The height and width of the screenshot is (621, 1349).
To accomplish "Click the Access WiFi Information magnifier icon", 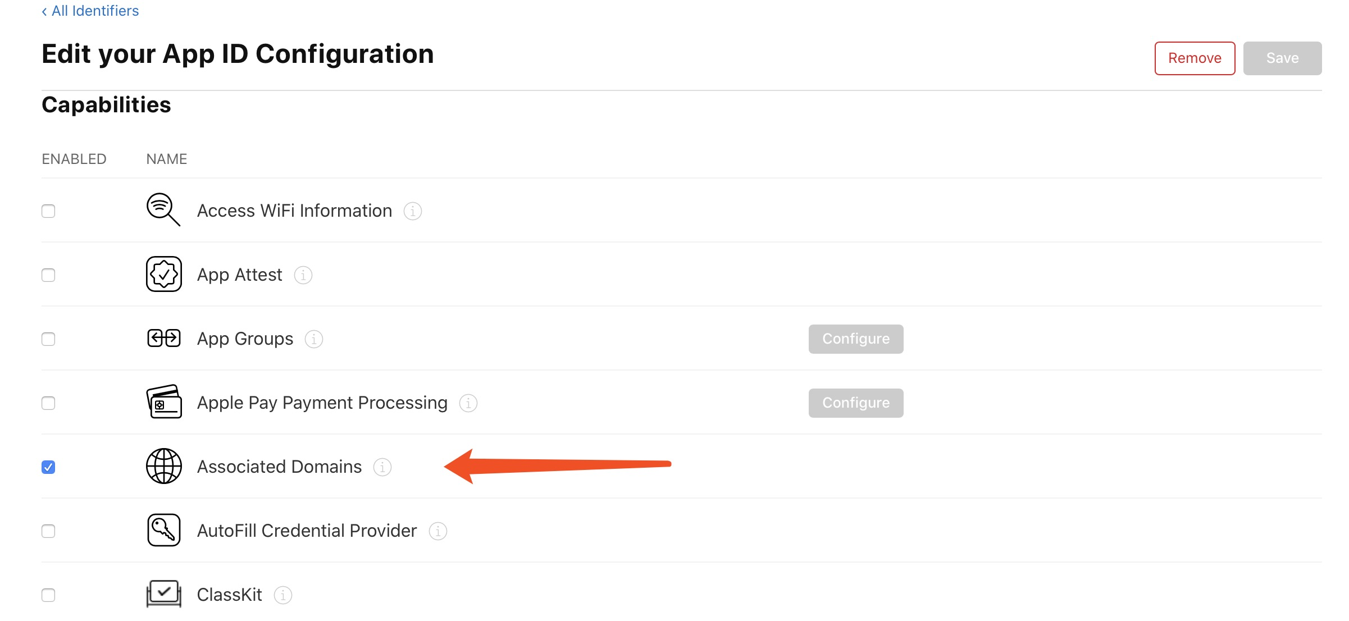I will [163, 210].
